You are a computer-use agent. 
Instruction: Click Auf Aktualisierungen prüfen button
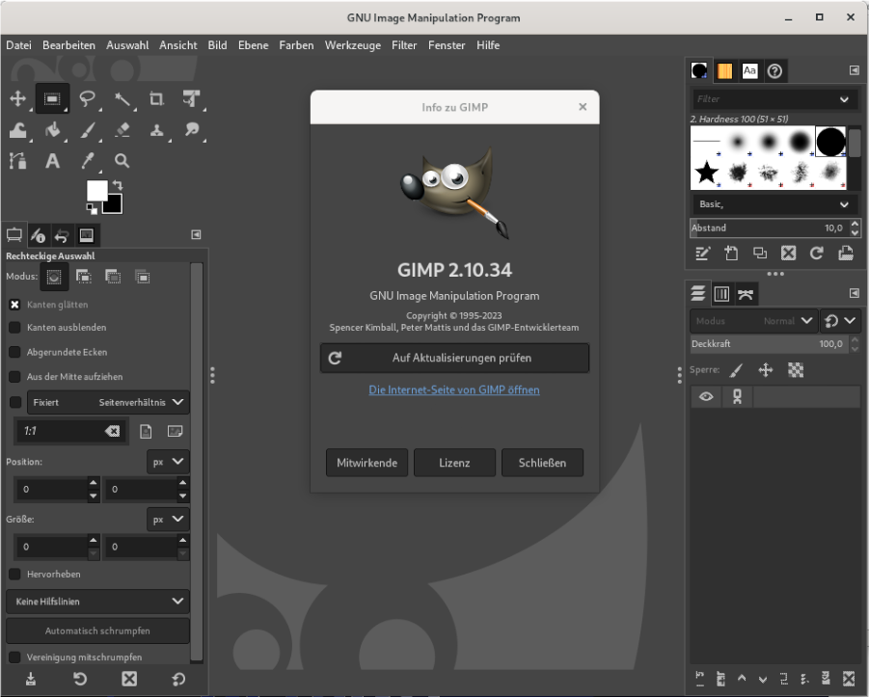(454, 358)
